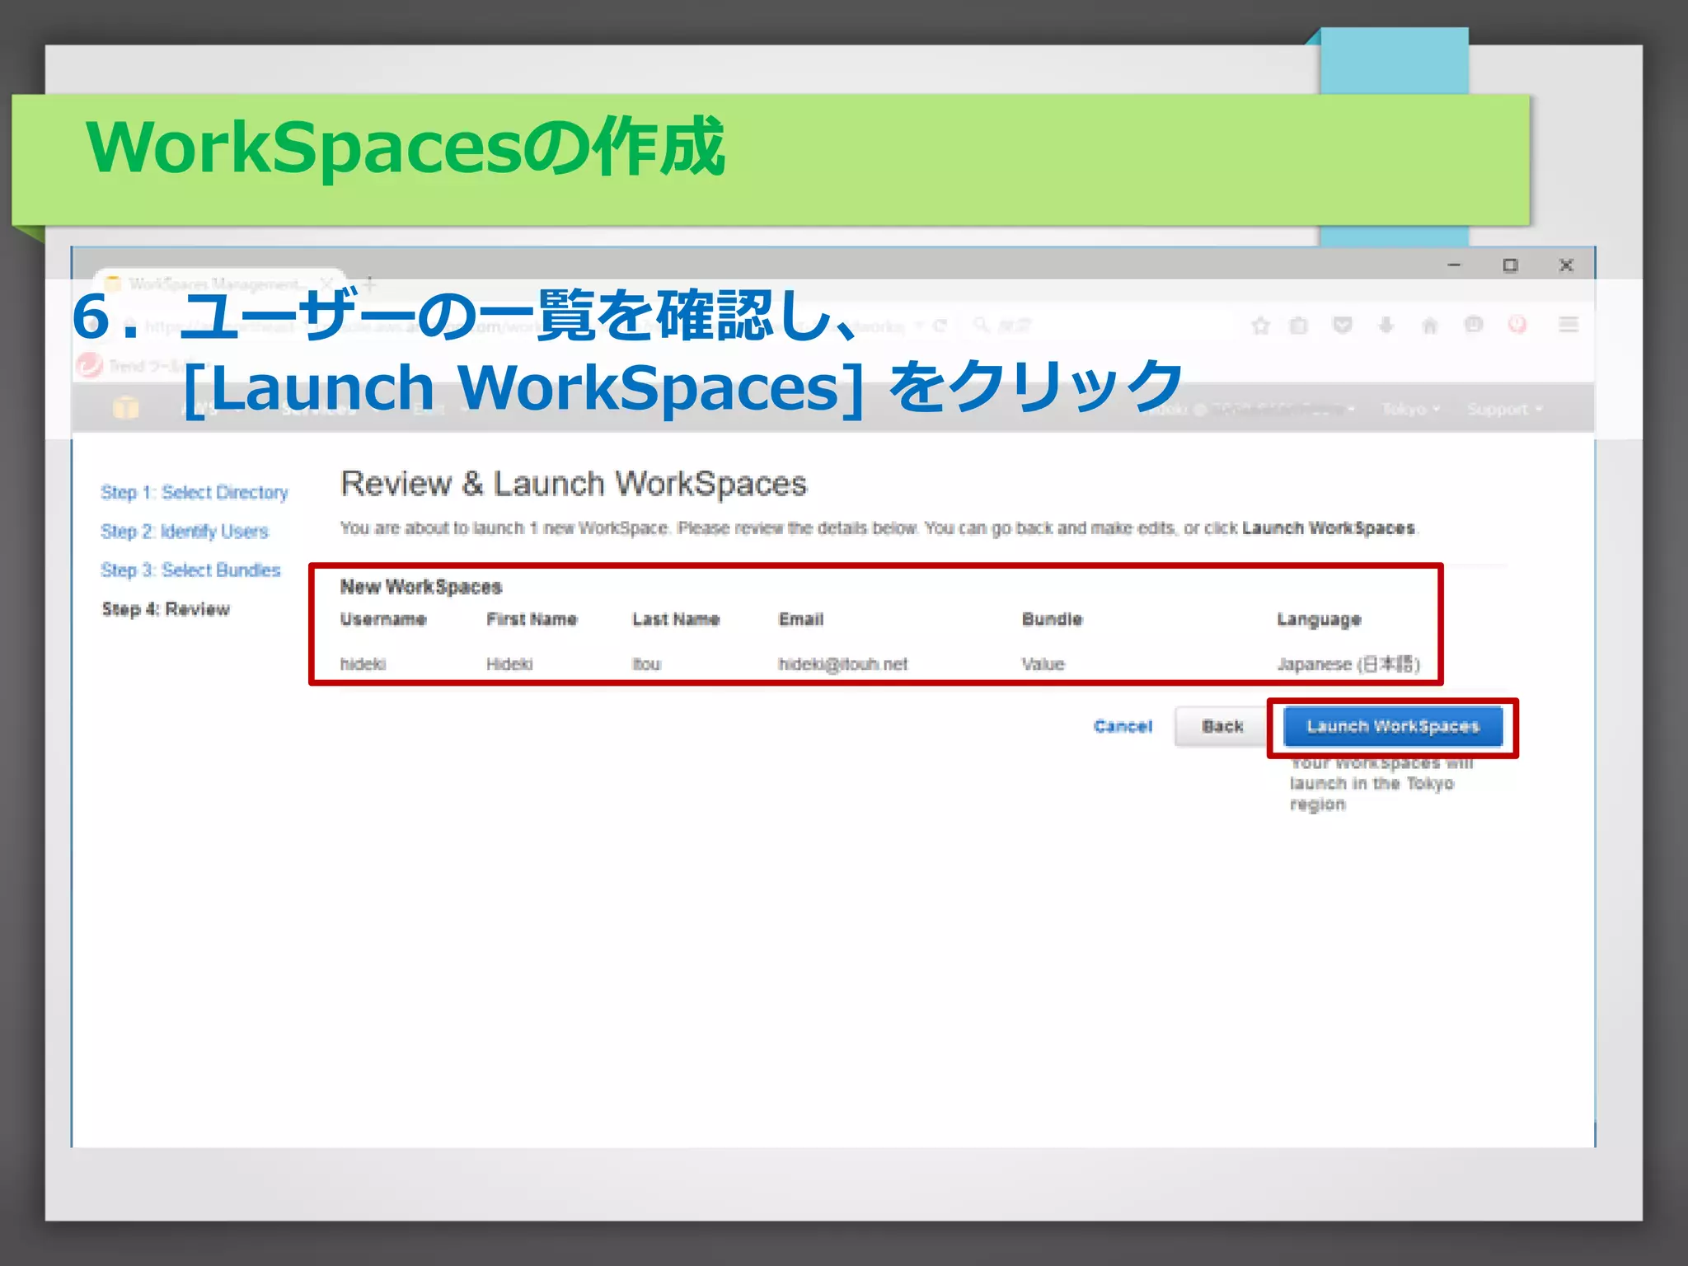Open a new browser tab with plus
This screenshot has width=1688, height=1266.
point(369,284)
